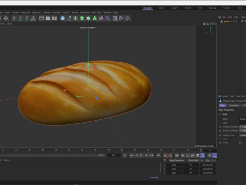Screen dimensions: 246x185
Task: Select the Coordinates attributes tab
Action: tap(234, 105)
